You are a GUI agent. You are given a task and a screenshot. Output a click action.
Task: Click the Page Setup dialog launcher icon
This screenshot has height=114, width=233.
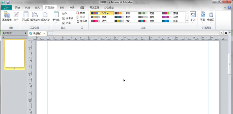click(49, 28)
